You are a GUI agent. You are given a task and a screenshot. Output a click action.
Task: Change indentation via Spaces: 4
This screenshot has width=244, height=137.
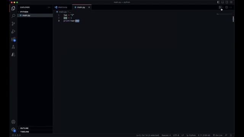166,135
